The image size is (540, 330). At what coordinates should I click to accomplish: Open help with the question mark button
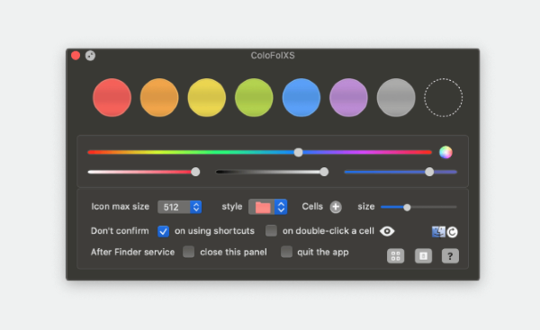(x=450, y=256)
